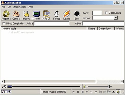Click the musical notes icon
The height and width of the screenshot is (95, 125).
pos(4,86)
